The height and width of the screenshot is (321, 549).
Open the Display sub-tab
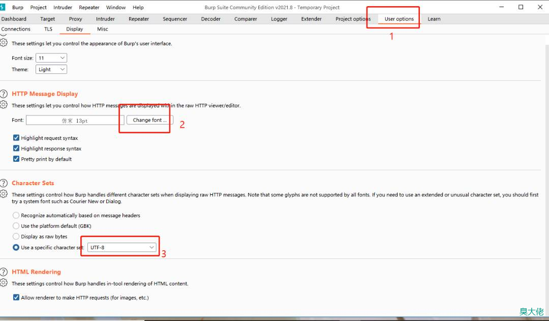pos(75,29)
